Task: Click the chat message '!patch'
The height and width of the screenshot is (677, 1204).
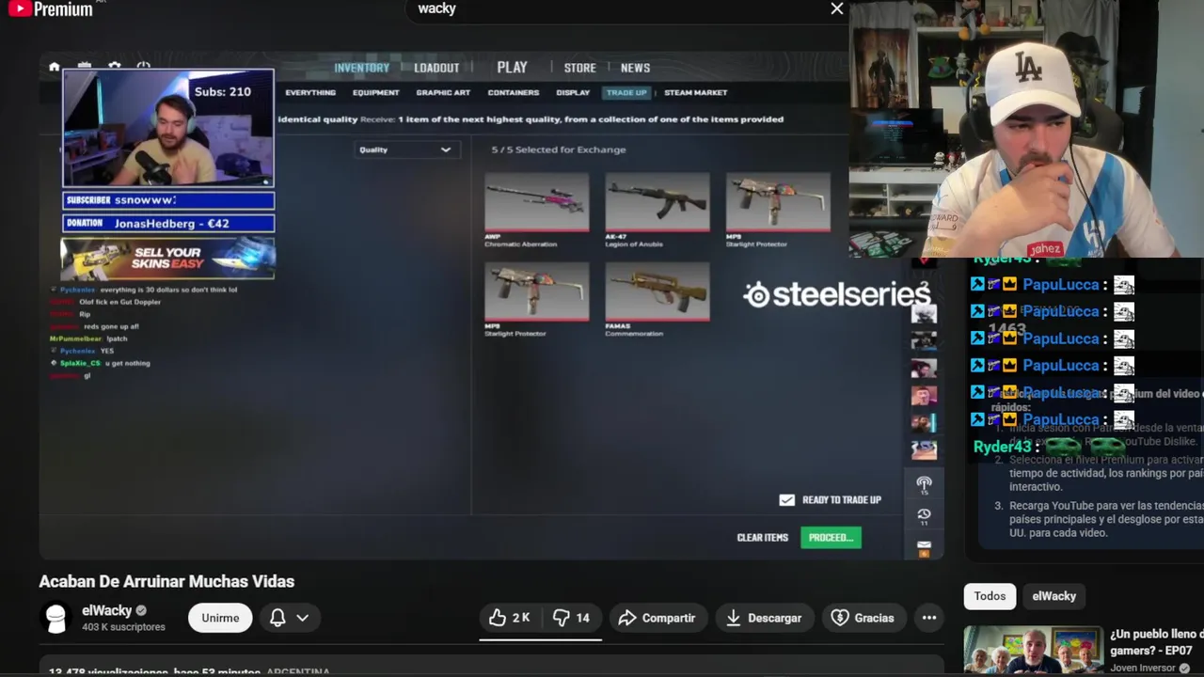Action: coord(118,338)
